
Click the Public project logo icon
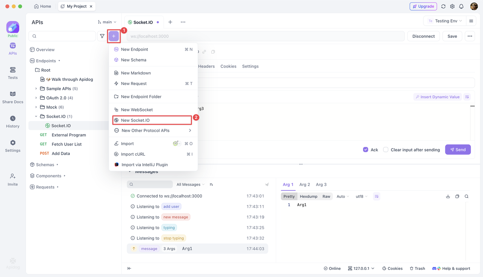(13, 27)
